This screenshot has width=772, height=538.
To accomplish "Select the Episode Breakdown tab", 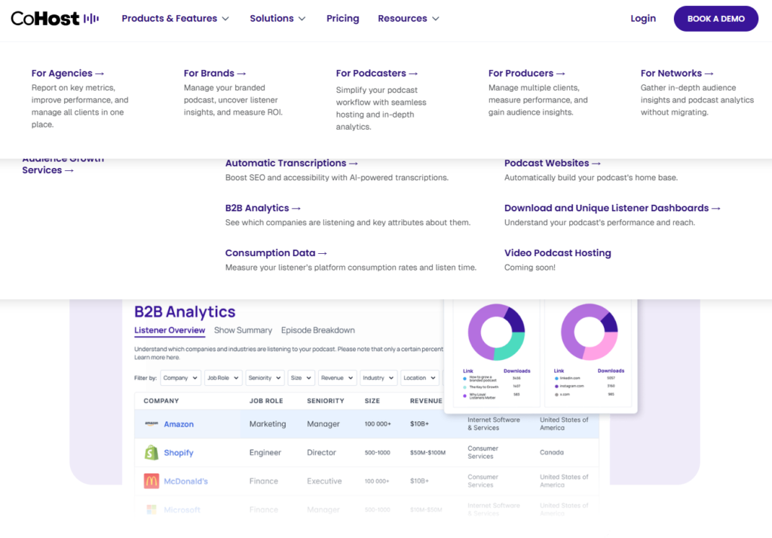I will (x=317, y=330).
